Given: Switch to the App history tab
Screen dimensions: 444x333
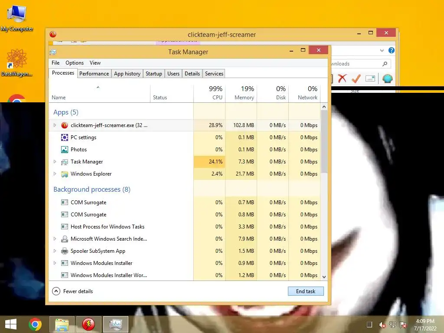Looking at the screenshot, I should pos(127,74).
